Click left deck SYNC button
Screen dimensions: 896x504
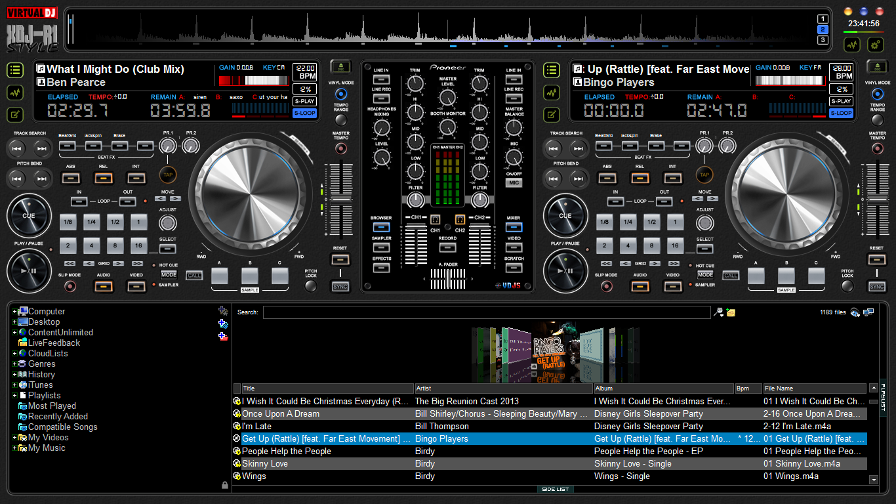pos(340,287)
